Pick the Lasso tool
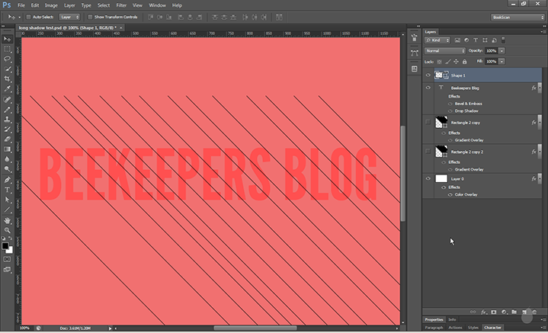 click(x=8, y=59)
